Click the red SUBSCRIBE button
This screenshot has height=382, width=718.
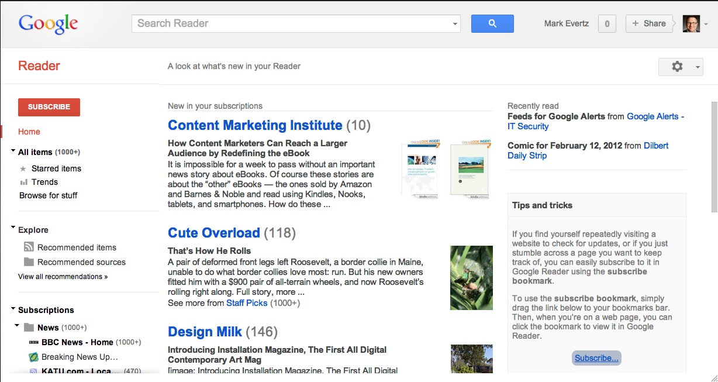(x=49, y=107)
